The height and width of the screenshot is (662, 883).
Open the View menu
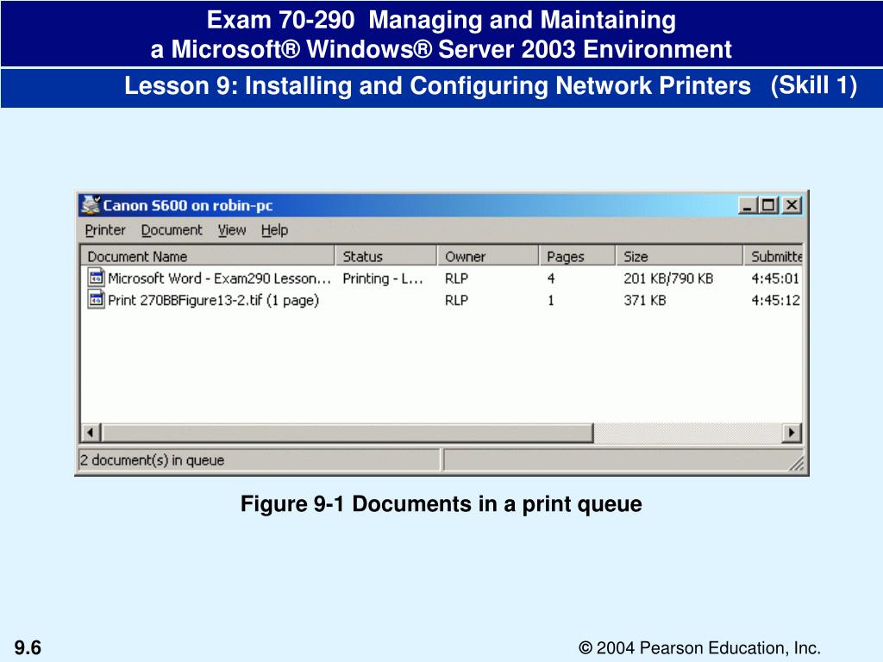tap(231, 230)
